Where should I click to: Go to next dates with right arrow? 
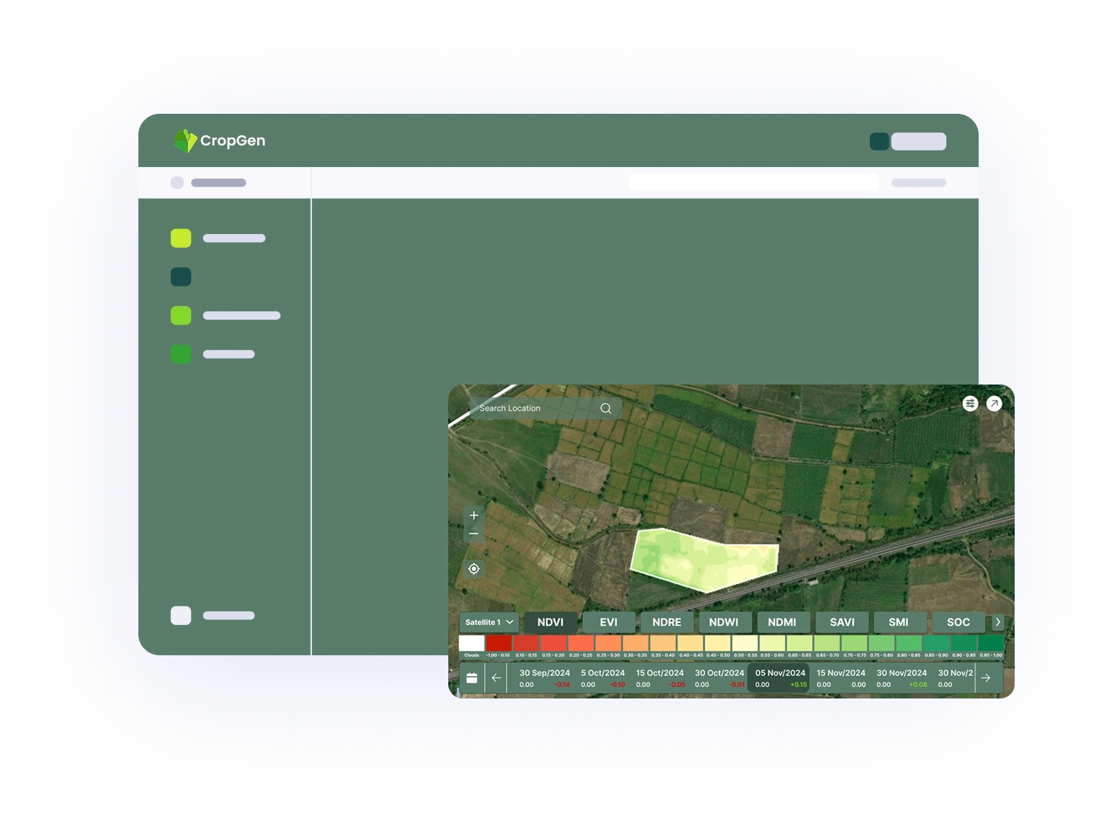click(986, 678)
